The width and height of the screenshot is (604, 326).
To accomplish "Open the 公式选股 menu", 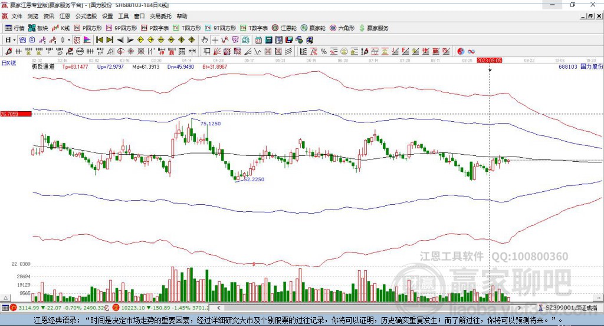I will pyautogui.click(x=86, y=16).
